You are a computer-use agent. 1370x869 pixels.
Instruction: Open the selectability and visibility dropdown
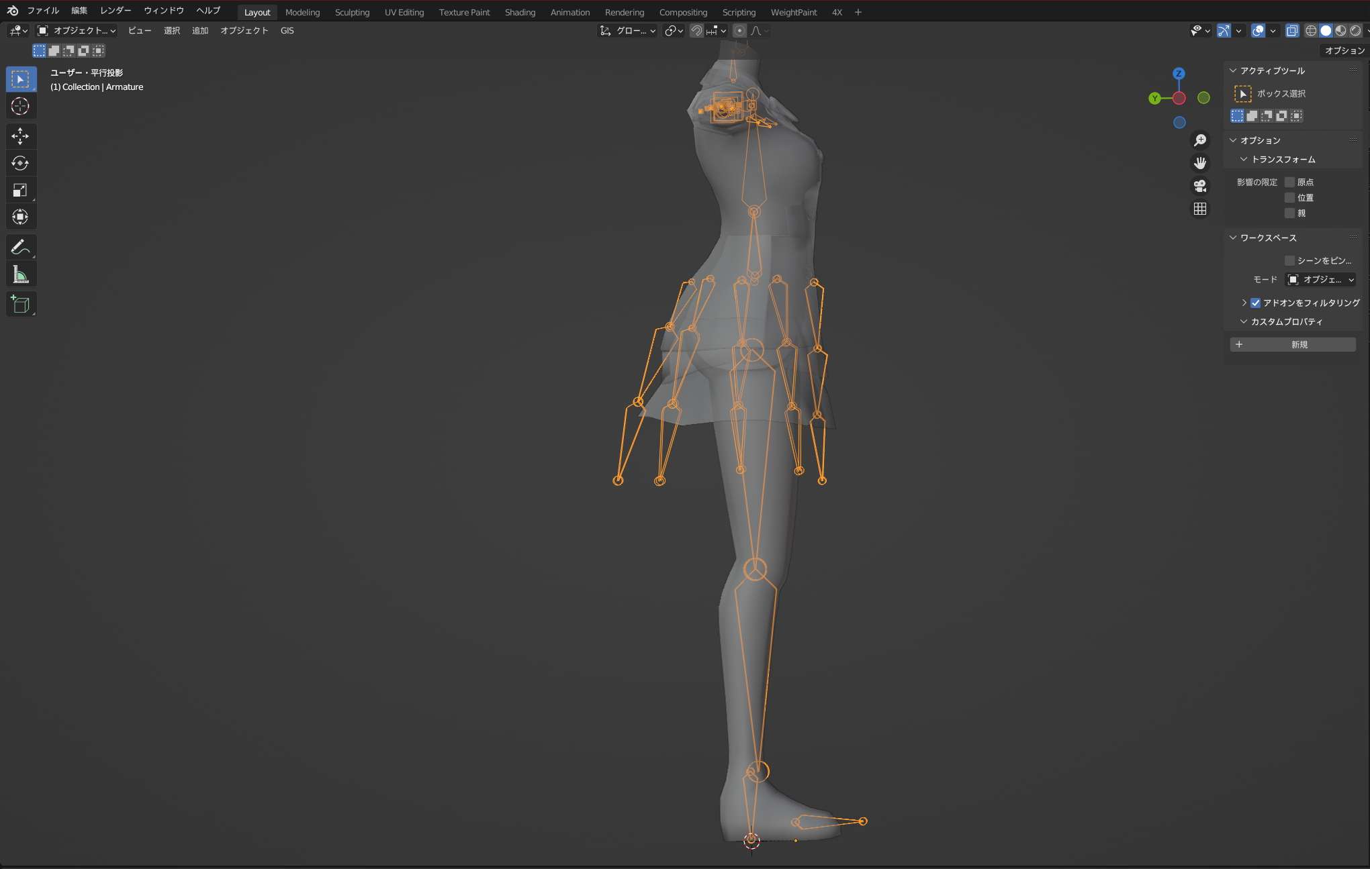(1200, 30)
